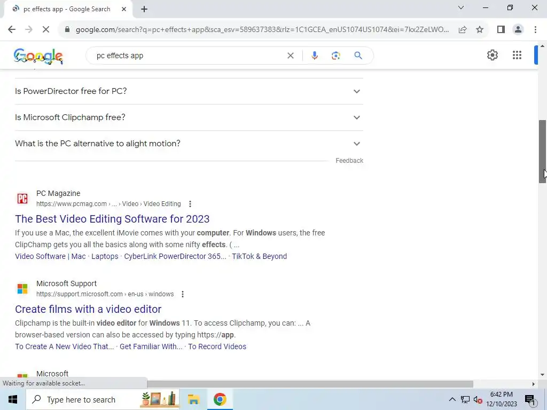Share this page icon in address bar
The height and width of the screenshot is (410, 547).
pyautogui.click(x=463, y=30)
